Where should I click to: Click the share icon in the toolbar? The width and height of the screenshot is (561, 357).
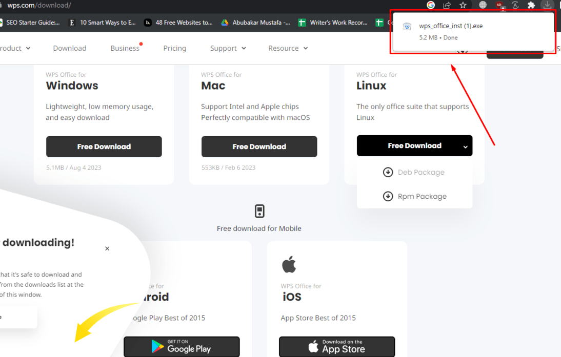(x=447, y=6)
